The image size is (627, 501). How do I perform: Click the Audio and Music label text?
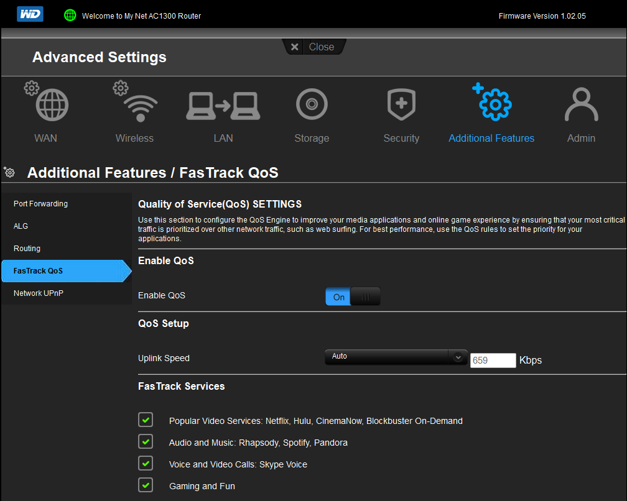[258, 443]
